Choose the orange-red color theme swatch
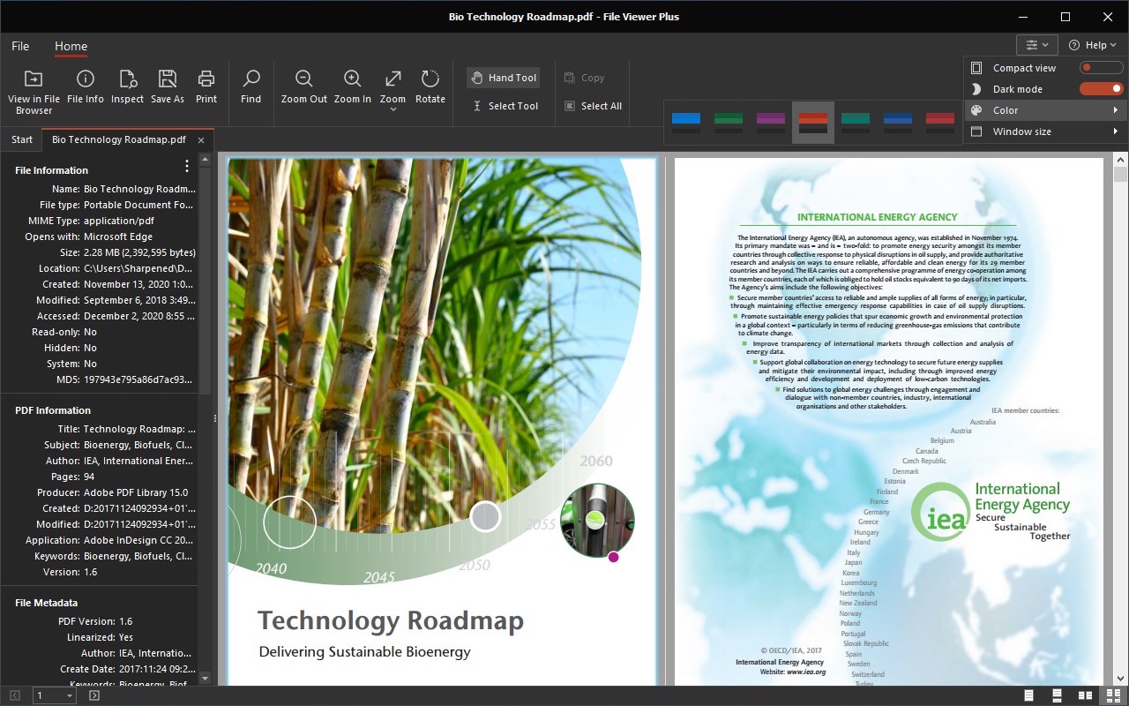The width and height of the screenshot is (1129, 706). [813, 122]
